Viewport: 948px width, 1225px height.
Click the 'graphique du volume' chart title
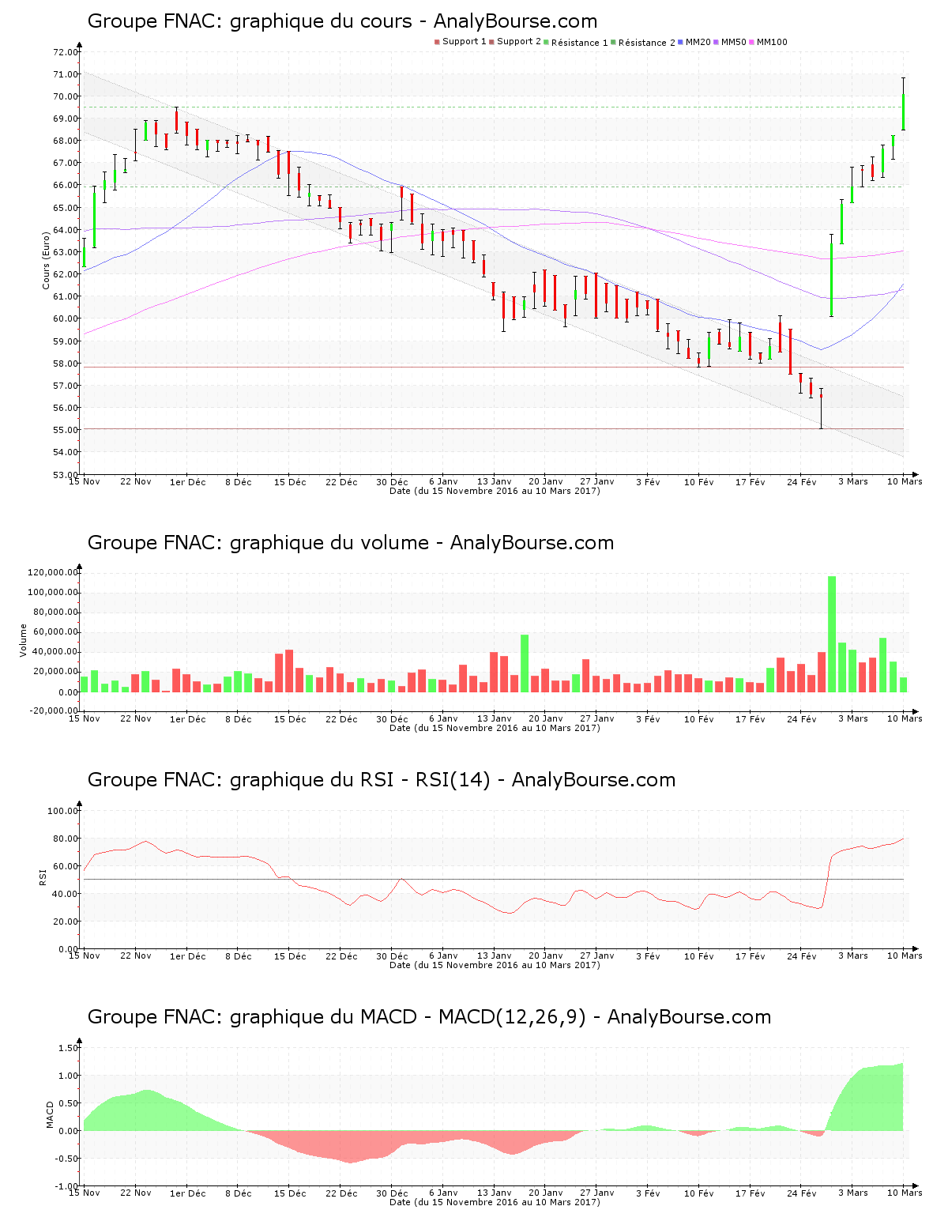pyautogui.click(x=351, y=543)
